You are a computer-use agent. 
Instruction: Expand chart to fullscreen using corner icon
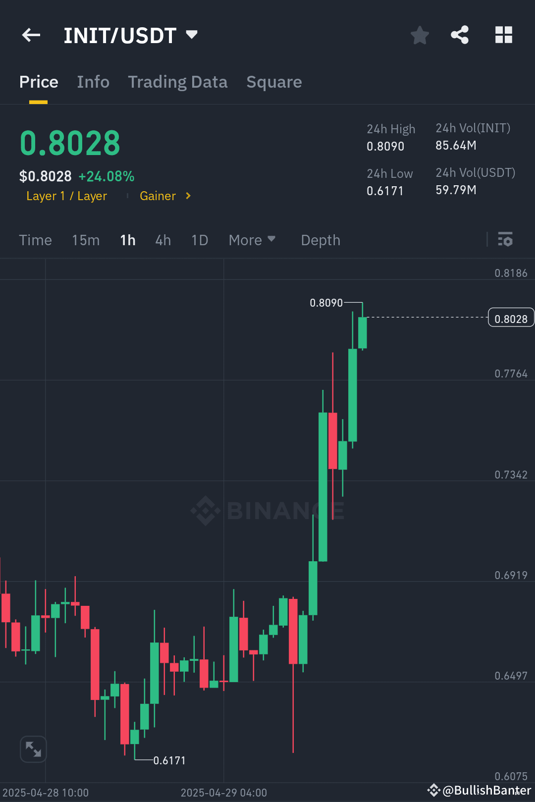pos(33,749)
